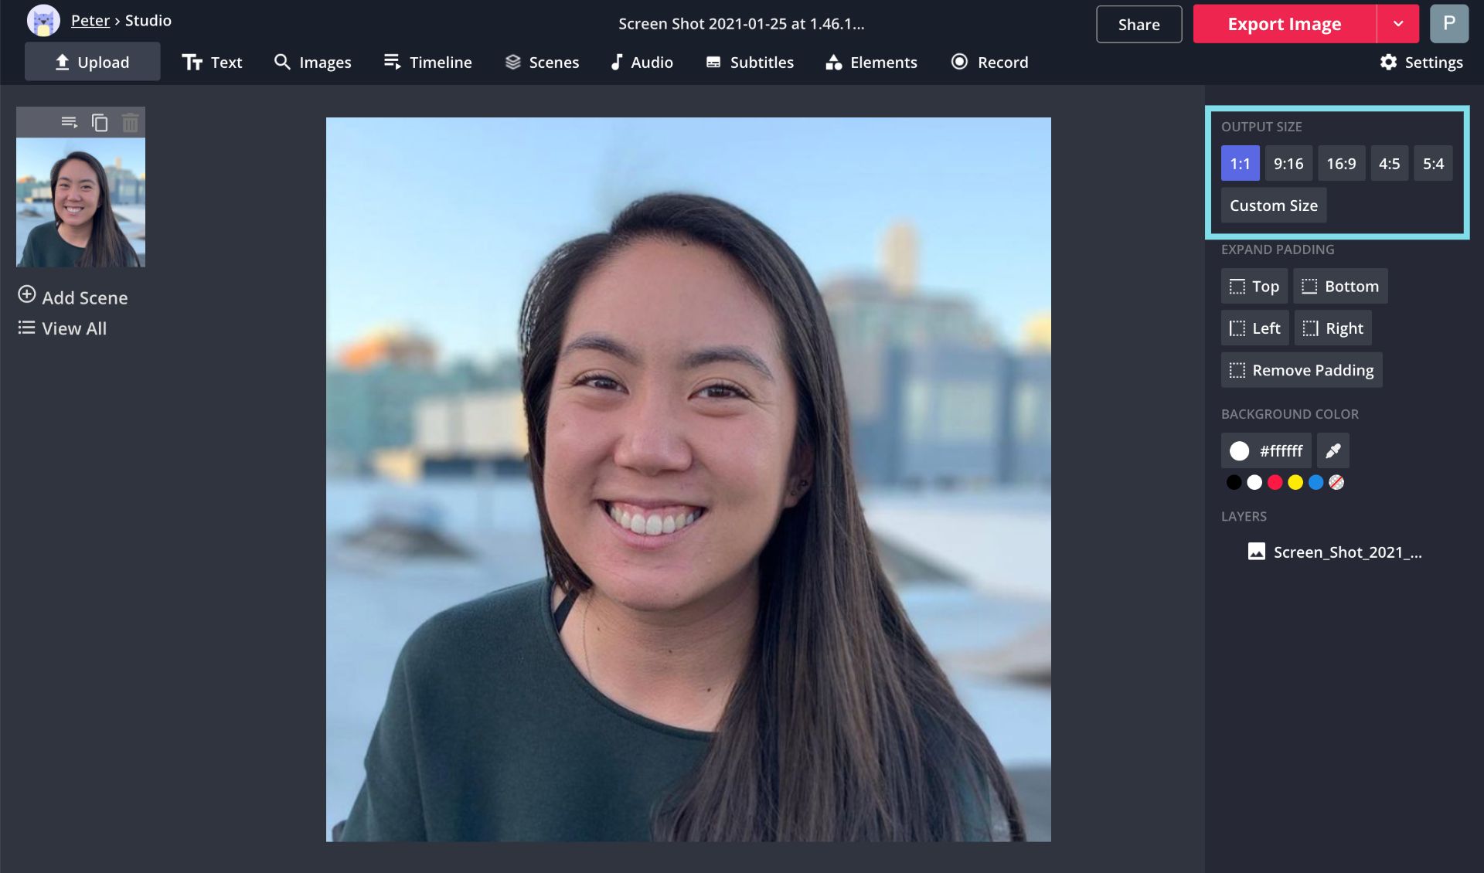Open the Subtitles tool
This screenshot has width=1484, height=873.
749,62
